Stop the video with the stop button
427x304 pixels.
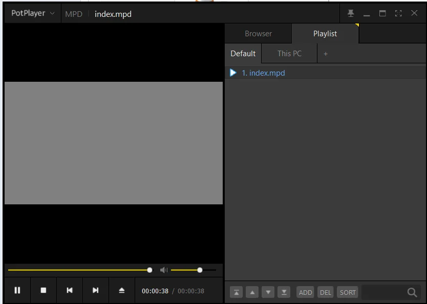coord(44,290)
